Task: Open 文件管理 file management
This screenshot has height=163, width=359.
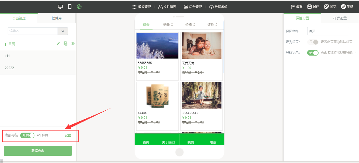Action: click(x=167, y=7)
